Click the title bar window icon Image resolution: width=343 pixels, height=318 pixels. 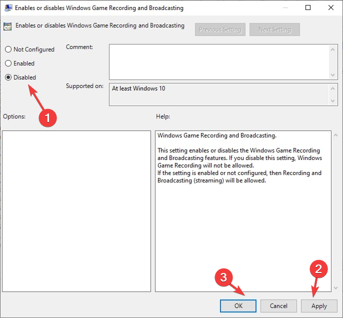8,8
